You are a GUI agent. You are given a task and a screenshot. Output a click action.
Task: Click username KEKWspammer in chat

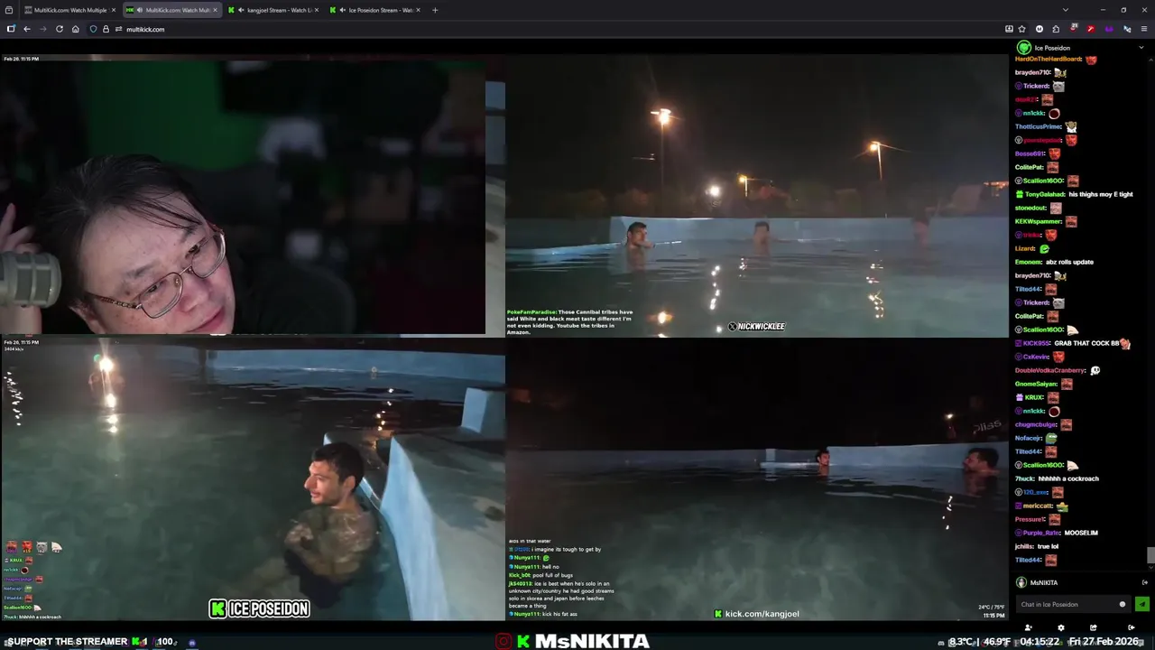(1039, 221)
